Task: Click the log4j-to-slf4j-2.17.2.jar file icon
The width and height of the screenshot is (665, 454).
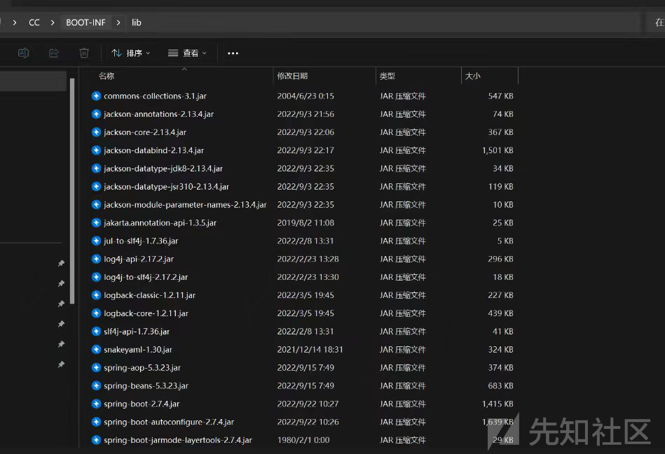Action: [x=96, y=277]
